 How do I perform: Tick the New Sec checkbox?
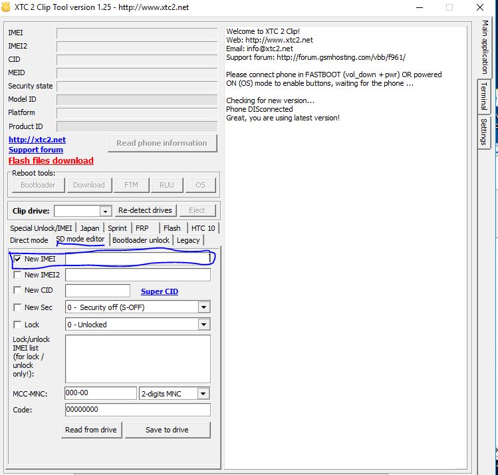pyautogui.click(x=17, y=307)
